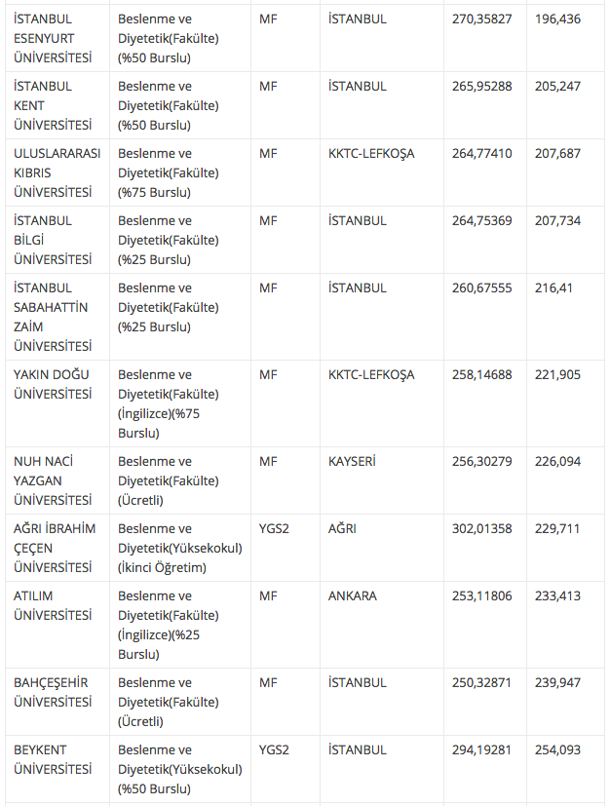This screenshot has height=806, width=610.
Task: Select Ağrı İbrahim Çeçen Üniversitesi cell
Action: (x=57, y=548)
